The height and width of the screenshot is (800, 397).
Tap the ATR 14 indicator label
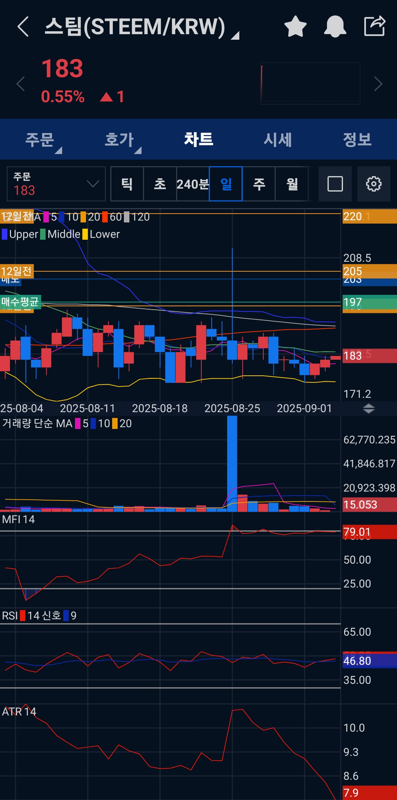tap(19, 711)
